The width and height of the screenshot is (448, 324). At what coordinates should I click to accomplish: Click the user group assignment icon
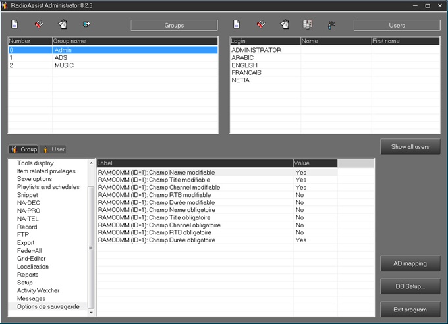pyautogui.click(x=308, y=25)
